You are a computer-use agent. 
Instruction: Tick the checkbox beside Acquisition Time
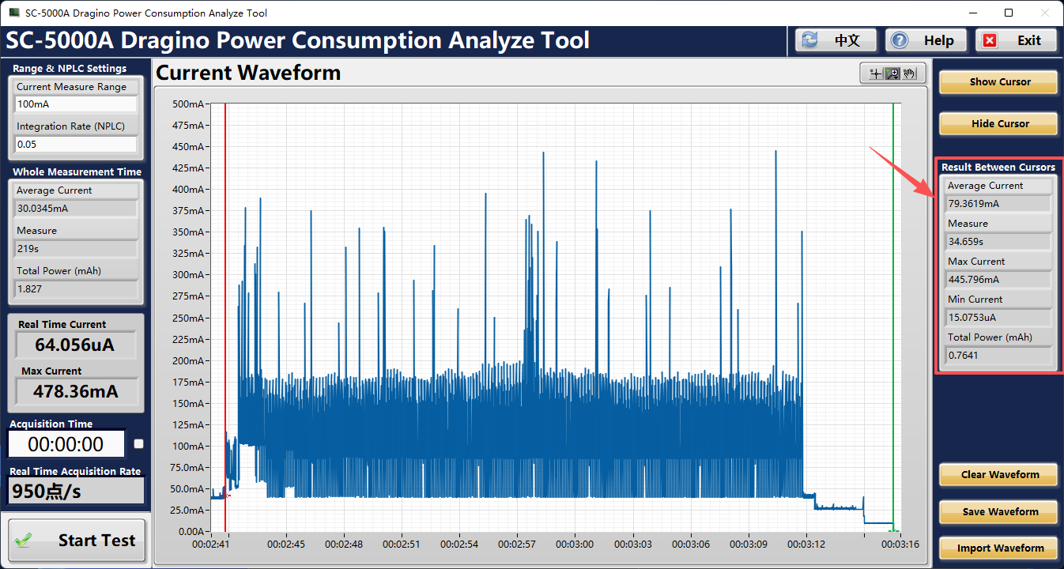click(139, 443)
